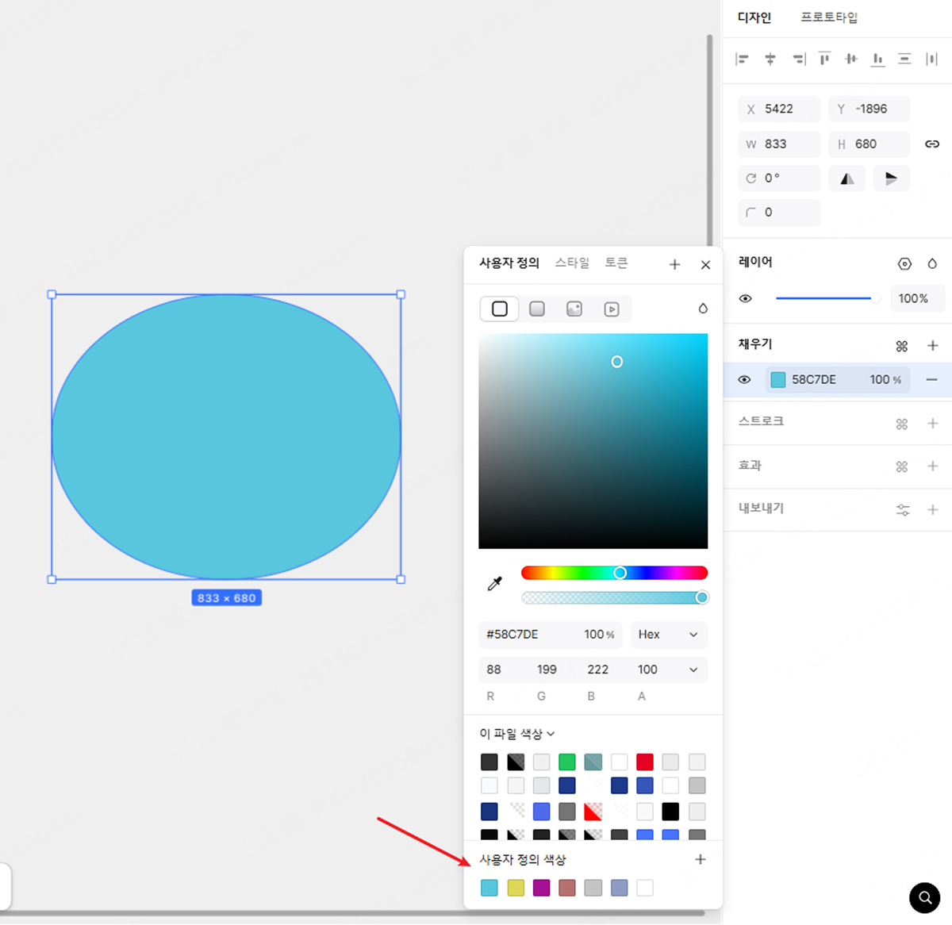Switch to 프로토타입 tab
Viewport: 952px width, 925px height.
click(x=829, y=17)
